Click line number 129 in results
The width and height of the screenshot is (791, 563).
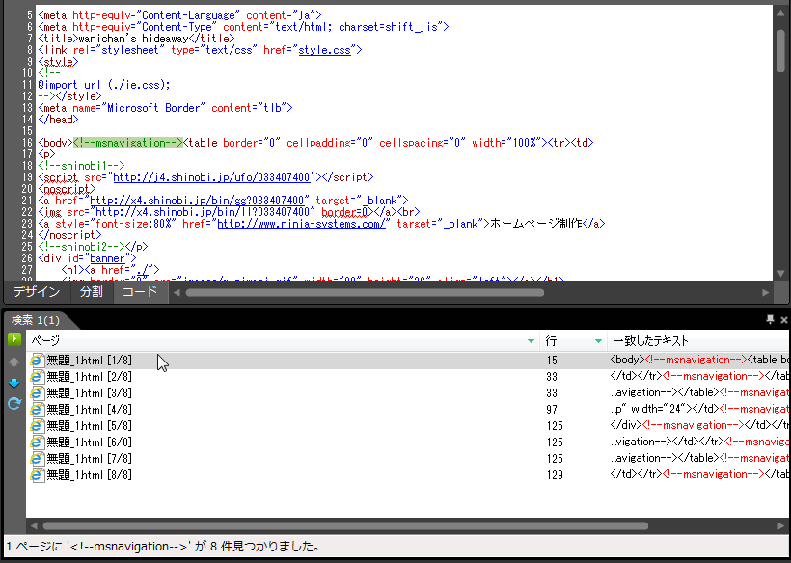pyautogui.click(x=555, y=475)
